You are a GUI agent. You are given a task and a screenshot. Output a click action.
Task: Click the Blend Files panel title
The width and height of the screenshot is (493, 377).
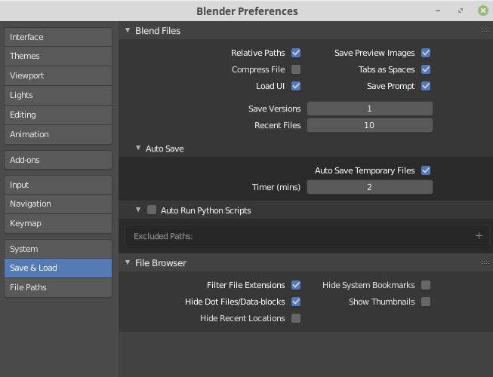pos(158,31)
